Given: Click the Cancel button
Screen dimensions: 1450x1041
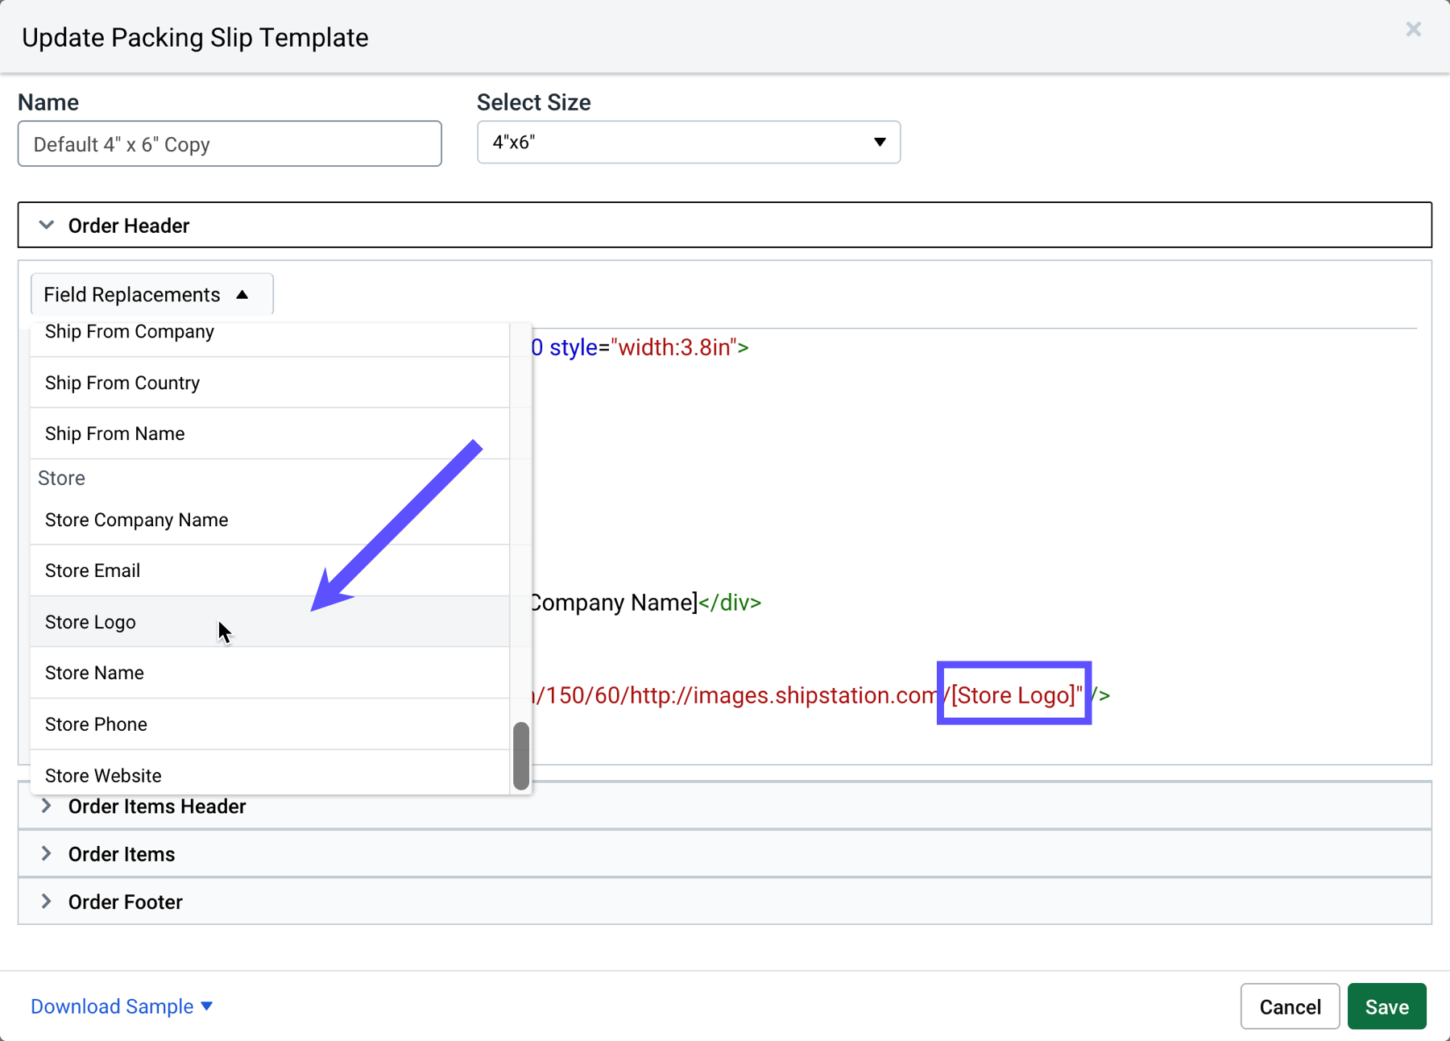Looking at the screenshot, I should (x=1290, y=1006).
